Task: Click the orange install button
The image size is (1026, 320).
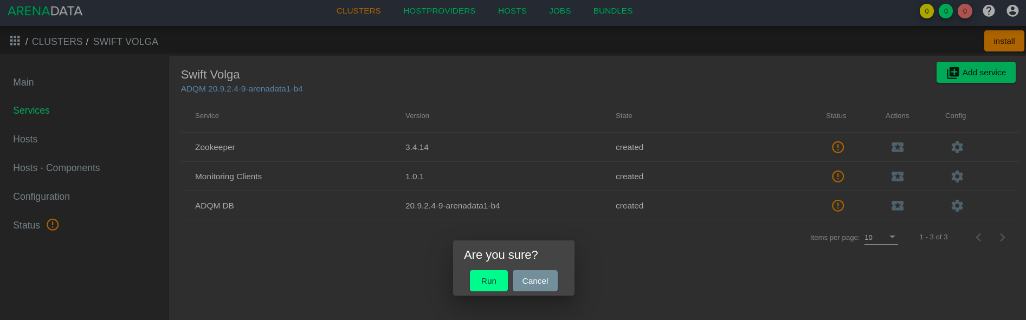Action: pyautogui.click(x=1004, y=41)
